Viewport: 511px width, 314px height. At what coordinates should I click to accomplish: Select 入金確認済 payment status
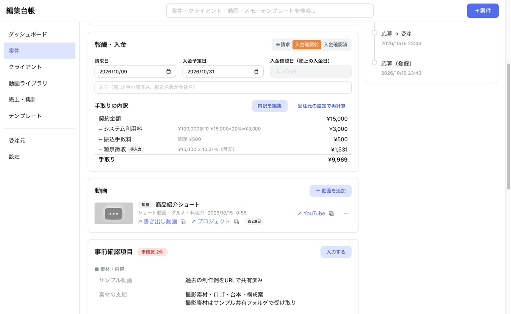pyautogui.click(x=336, y=44)
